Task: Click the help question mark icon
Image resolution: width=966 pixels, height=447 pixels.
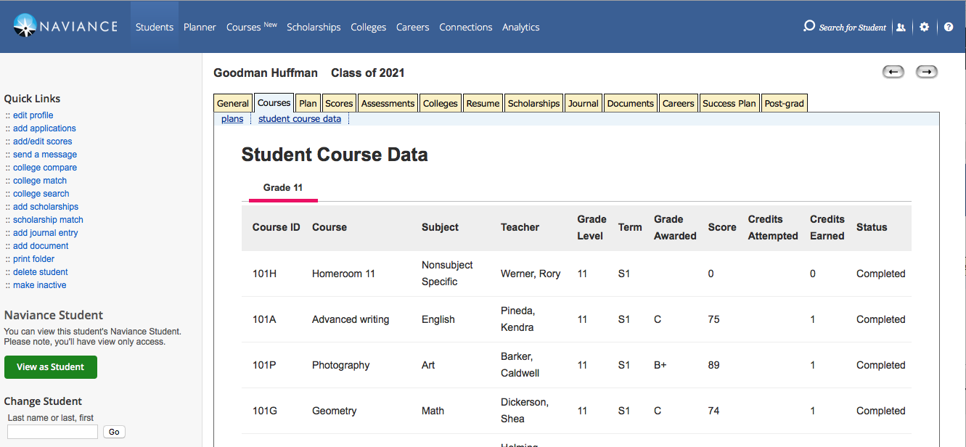Action: pos(949,27)
